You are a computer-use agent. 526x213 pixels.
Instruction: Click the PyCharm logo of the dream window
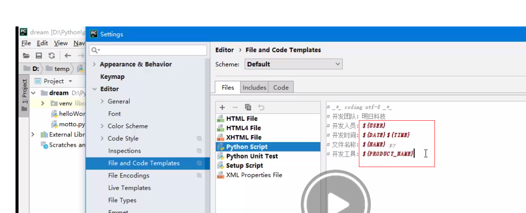click(x=23, y=32)
